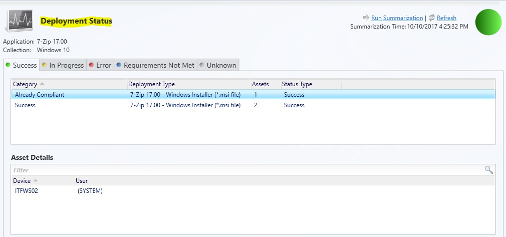This screenshot has height=237, width=506.
Task: Sort by the Status Type column header
Action: click(x=311, y=84)
